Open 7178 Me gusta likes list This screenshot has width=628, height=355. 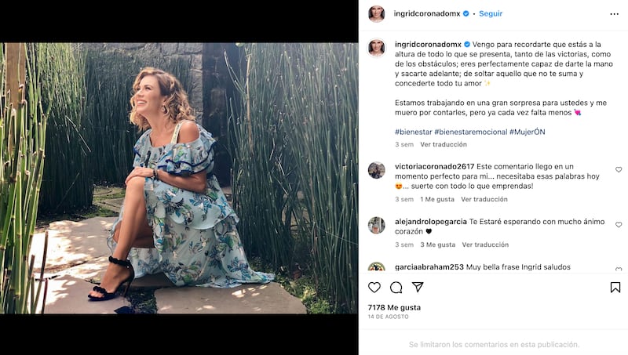tap(394, 307)
